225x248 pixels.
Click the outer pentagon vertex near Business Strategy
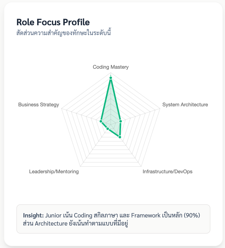(x=62, y=109)
